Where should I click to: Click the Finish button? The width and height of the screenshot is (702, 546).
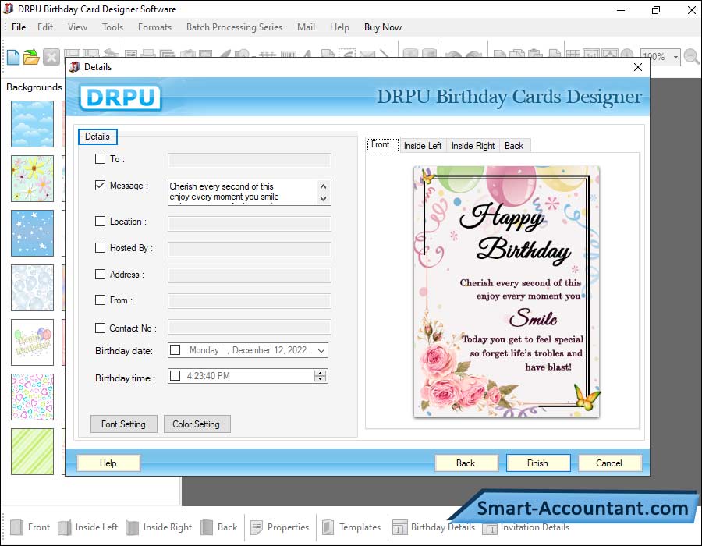538,463
